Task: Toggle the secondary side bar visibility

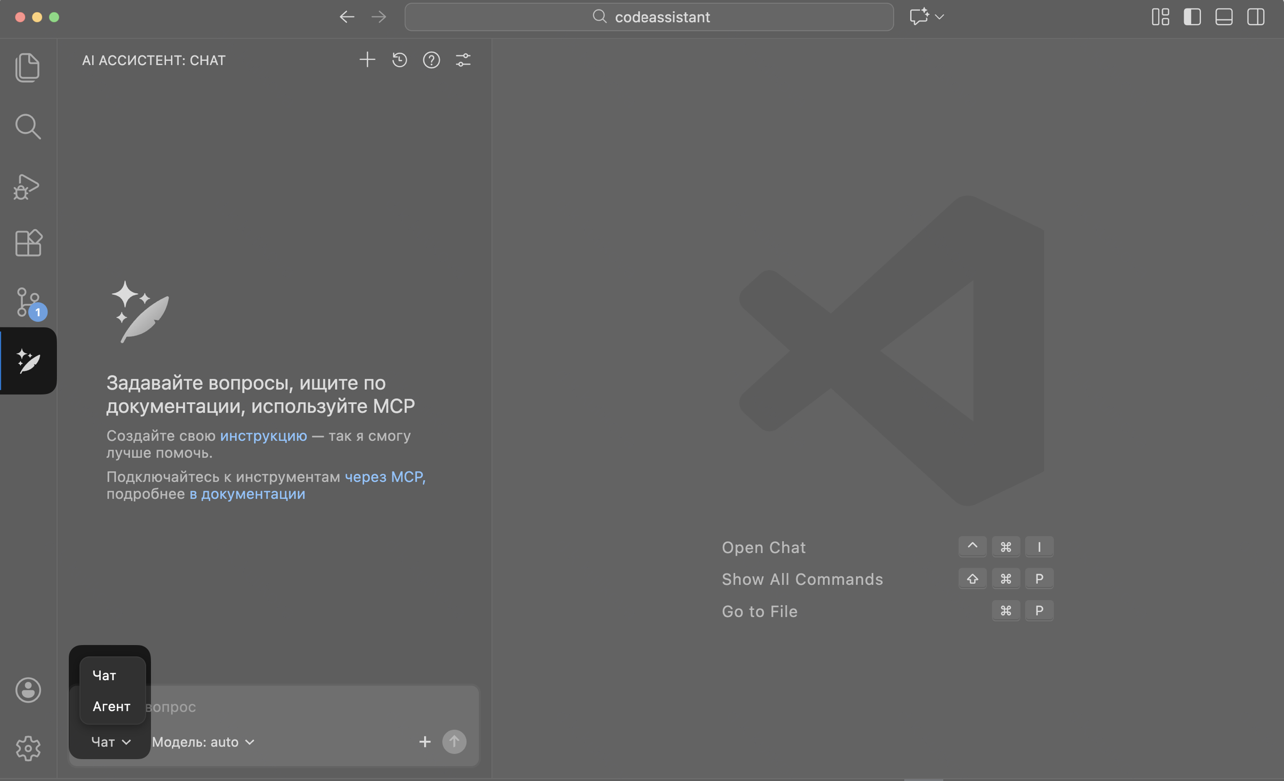Action: 1256,17
